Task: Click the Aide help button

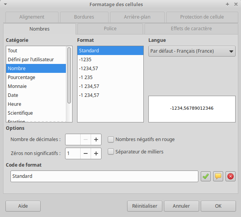Action: pos(23,206)
